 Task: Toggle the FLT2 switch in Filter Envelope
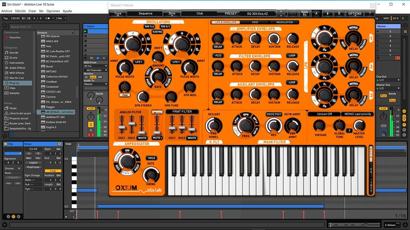[x=218, y=56]
